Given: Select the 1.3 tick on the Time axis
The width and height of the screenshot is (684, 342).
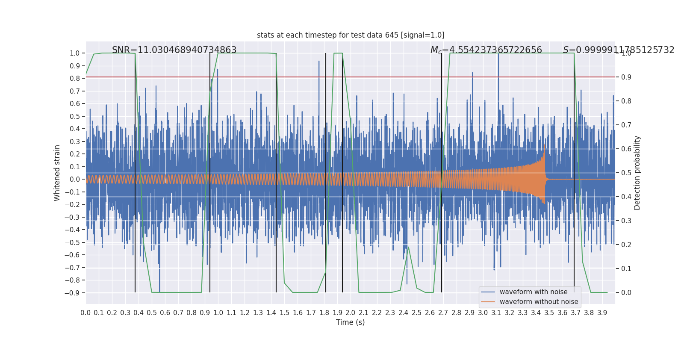Looking at the screenshot, I should [x=258, y=313].
